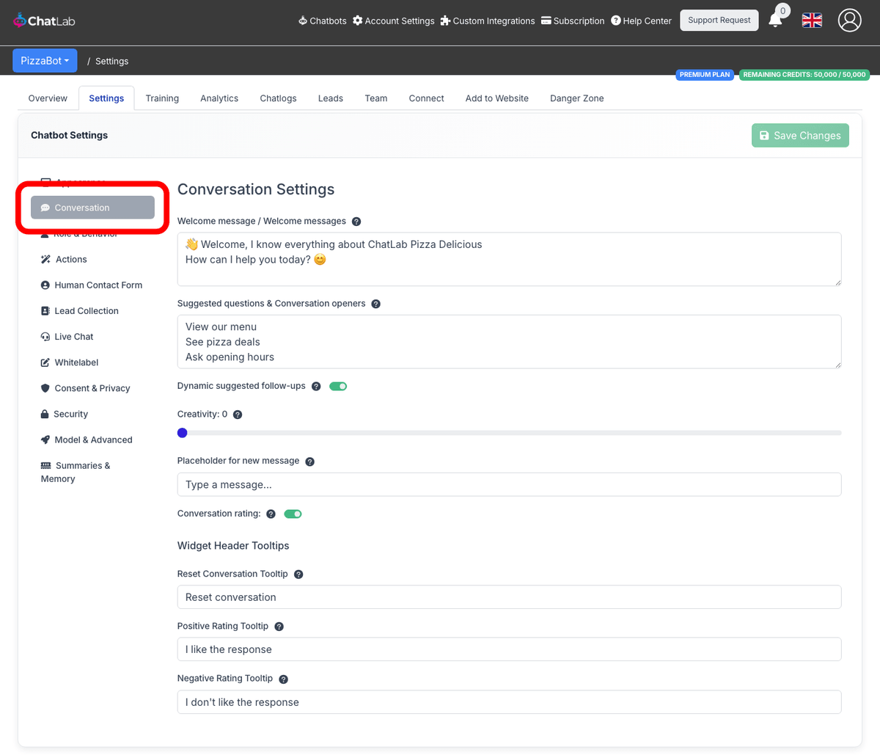Click the Security lock icon
This screenshot has height=755, width=880.
coord(45,414)
